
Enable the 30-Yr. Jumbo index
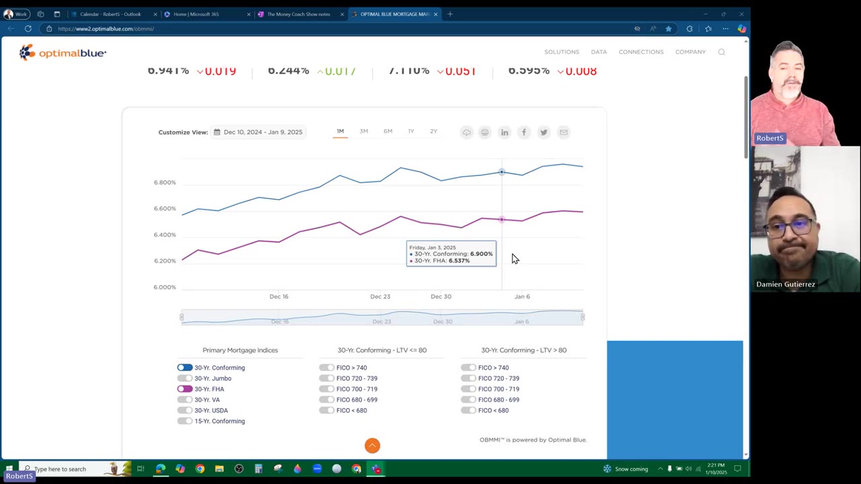[184, 378]
